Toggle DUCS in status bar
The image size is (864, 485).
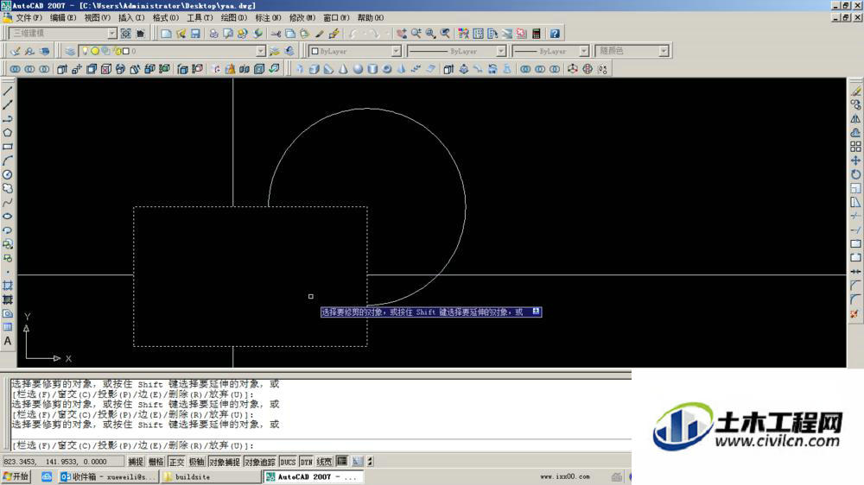pyautogui.click(x=289, y=462)
